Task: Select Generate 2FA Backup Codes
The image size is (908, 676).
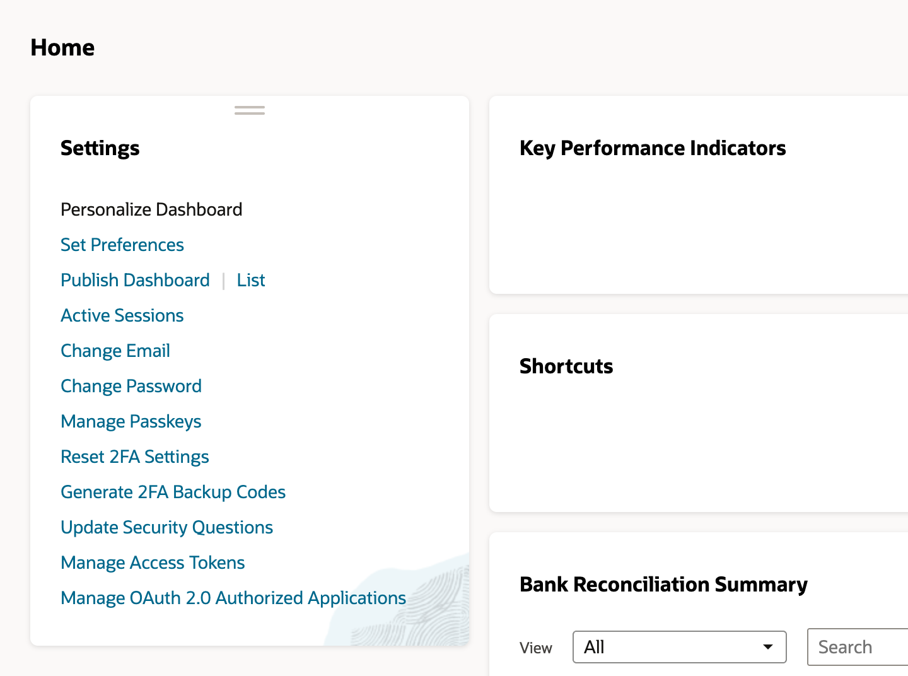Action: pyautogui.click(x=173, y=492)
